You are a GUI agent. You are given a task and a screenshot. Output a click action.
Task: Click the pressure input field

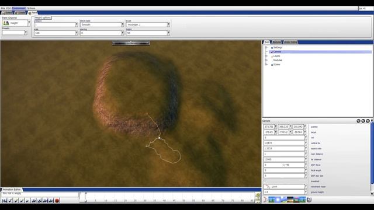(x=54, y=24)
